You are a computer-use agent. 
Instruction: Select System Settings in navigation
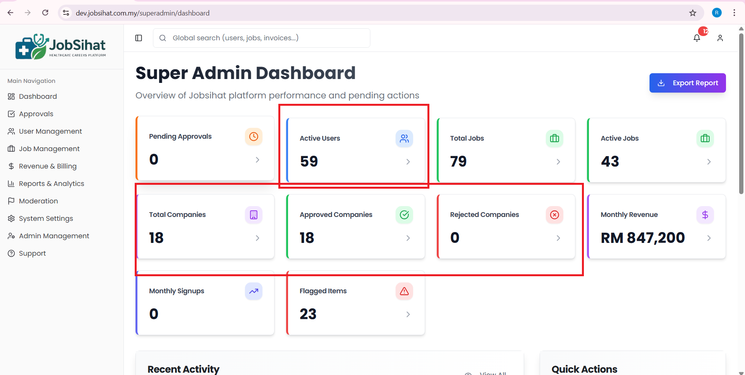46,218
